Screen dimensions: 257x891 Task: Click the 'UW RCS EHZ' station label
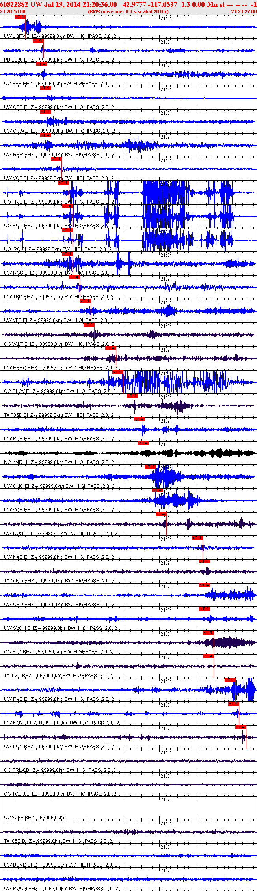(19, 273)
